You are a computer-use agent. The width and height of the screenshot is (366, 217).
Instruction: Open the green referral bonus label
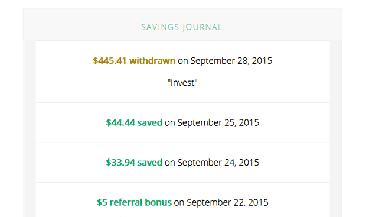click(x=140, y=202)
